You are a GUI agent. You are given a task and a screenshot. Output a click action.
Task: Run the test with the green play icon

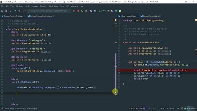74,11
